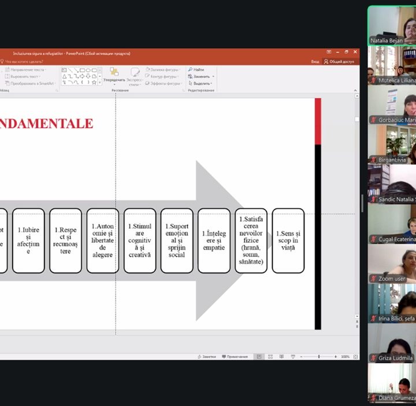Toggle Заметки notes pane
Screen dimensions: 416x406
(x=206, y=357)
